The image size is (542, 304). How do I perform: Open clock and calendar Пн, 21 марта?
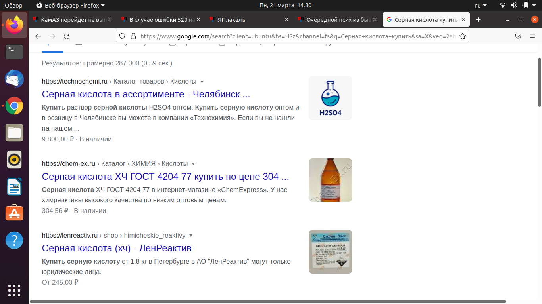point(285,5)
